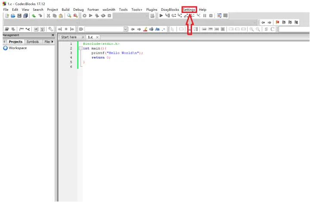This screenshot has width=310, height=202.
Task: Click the Rebuild icon
Action: tap(103, 16)
